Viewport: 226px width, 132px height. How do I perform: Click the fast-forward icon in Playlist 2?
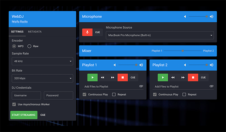[183, 78]
